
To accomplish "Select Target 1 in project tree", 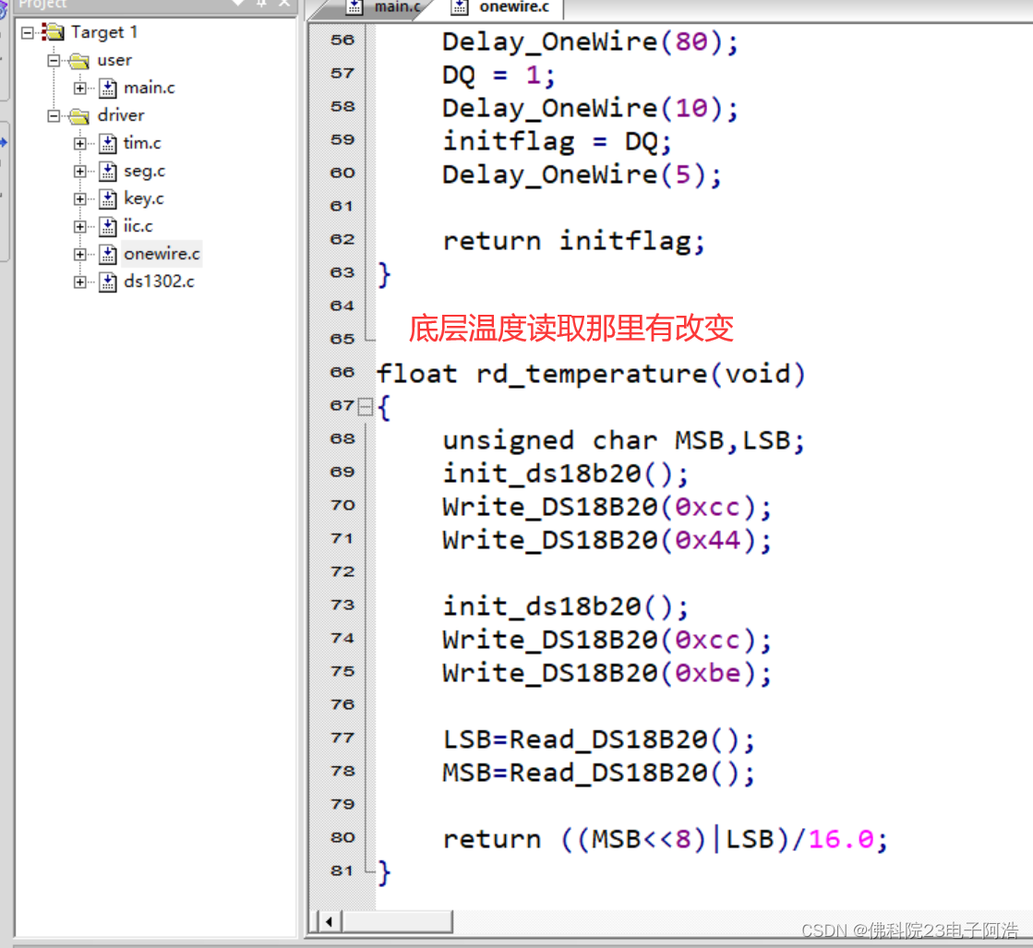I will (x=104, y=31).
